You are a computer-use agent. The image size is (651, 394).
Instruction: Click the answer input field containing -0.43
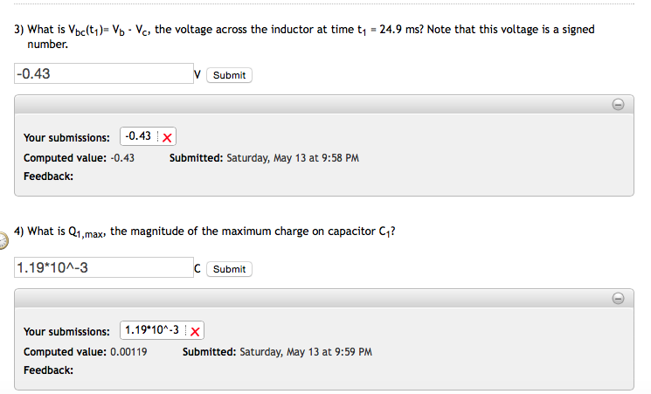point(103,74)
